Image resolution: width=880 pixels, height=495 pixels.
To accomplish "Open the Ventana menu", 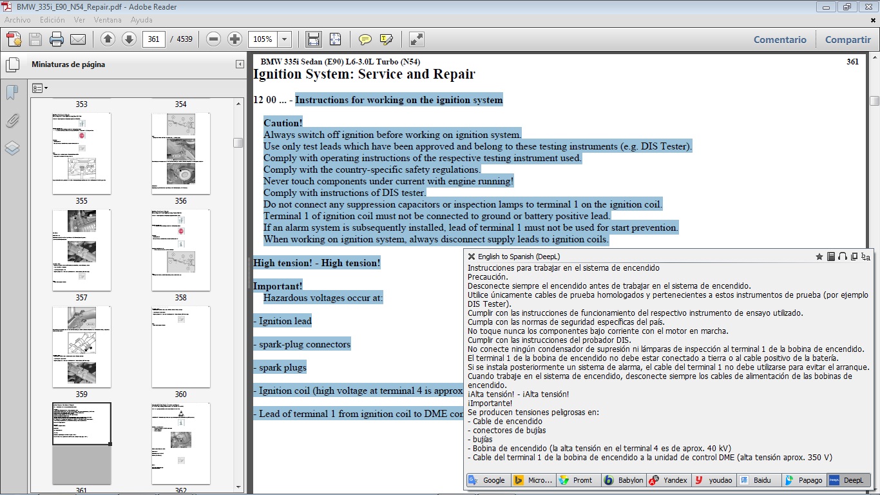I will coord(108,20).
